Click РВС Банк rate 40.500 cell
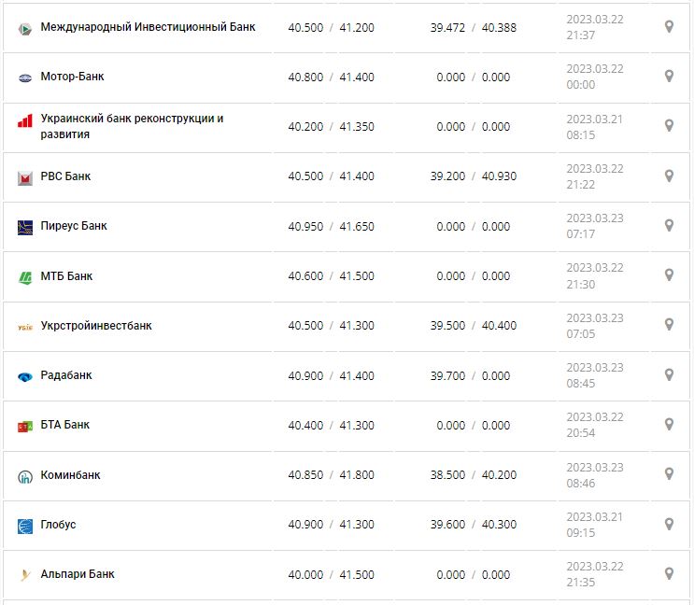Image resolution: width=694 pixels, height=605 pixels. (305, 176)
